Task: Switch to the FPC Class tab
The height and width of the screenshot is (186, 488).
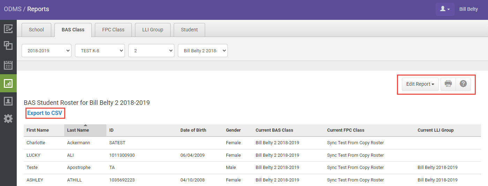Action: [113, 30]
